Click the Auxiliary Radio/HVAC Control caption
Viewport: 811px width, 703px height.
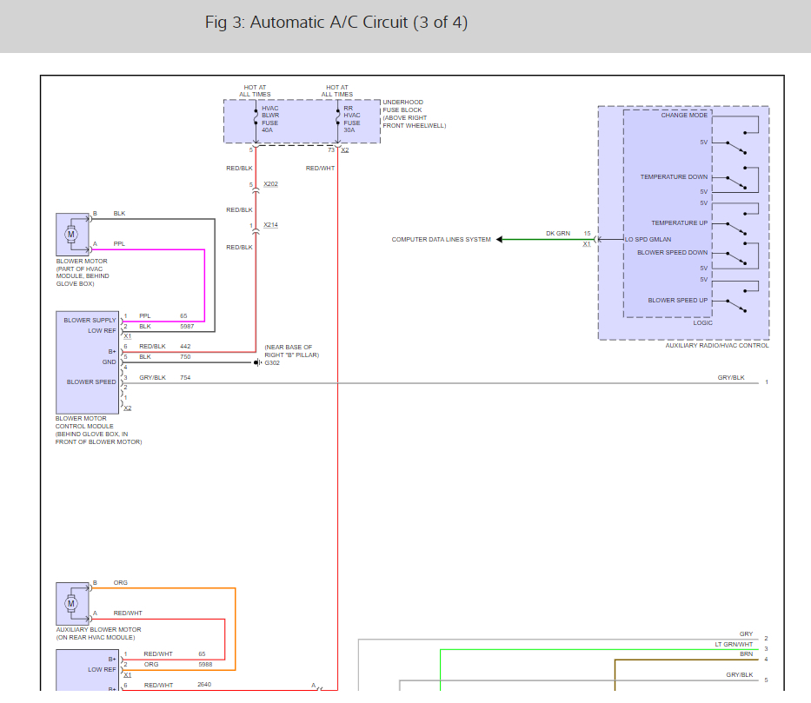pos(717,346)
